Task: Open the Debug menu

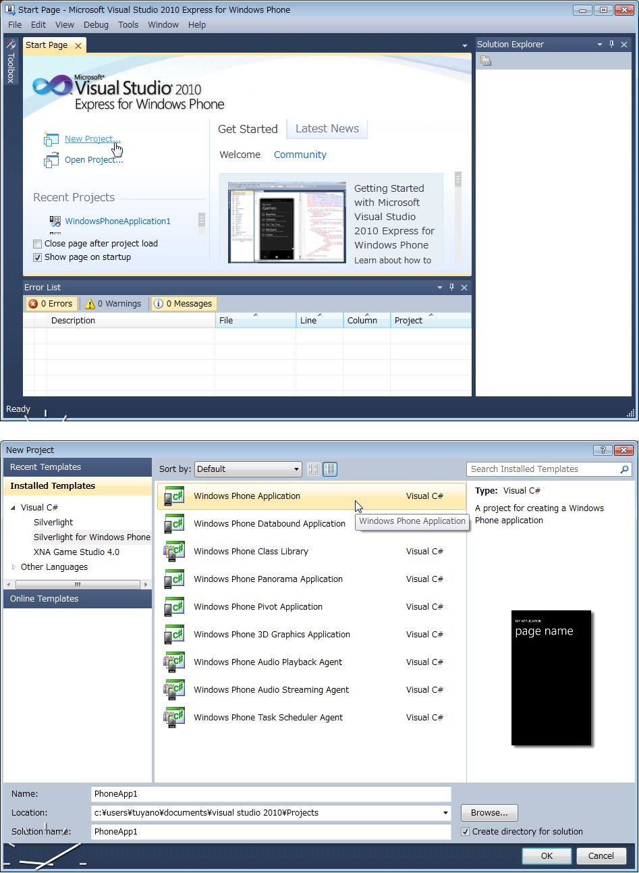Action: [x=96, y=25]
